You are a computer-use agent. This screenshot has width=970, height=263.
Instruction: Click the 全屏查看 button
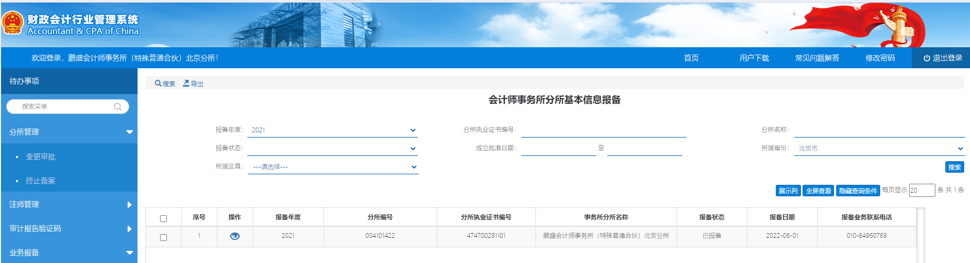pos(818,191)
